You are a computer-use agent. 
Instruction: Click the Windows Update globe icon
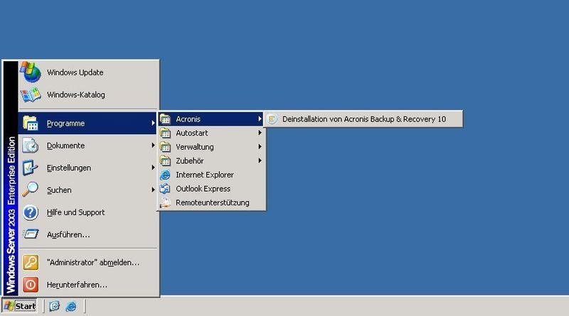pyautogui.click(x=31, y=72)
